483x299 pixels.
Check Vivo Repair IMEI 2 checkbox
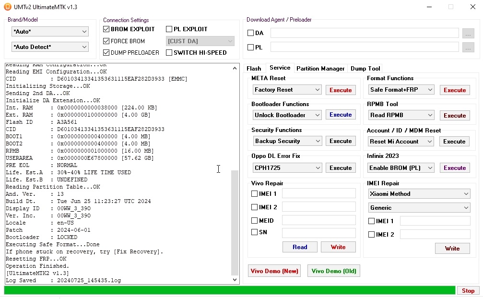[254, 207]
